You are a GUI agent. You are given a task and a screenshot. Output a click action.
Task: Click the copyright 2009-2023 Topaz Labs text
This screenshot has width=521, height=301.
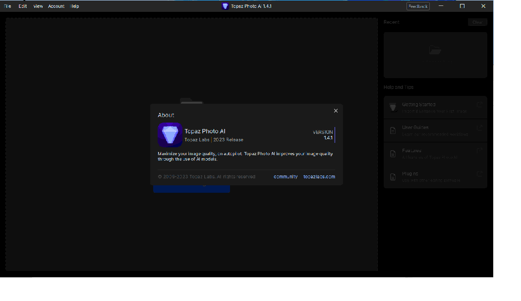click(206, 176)
